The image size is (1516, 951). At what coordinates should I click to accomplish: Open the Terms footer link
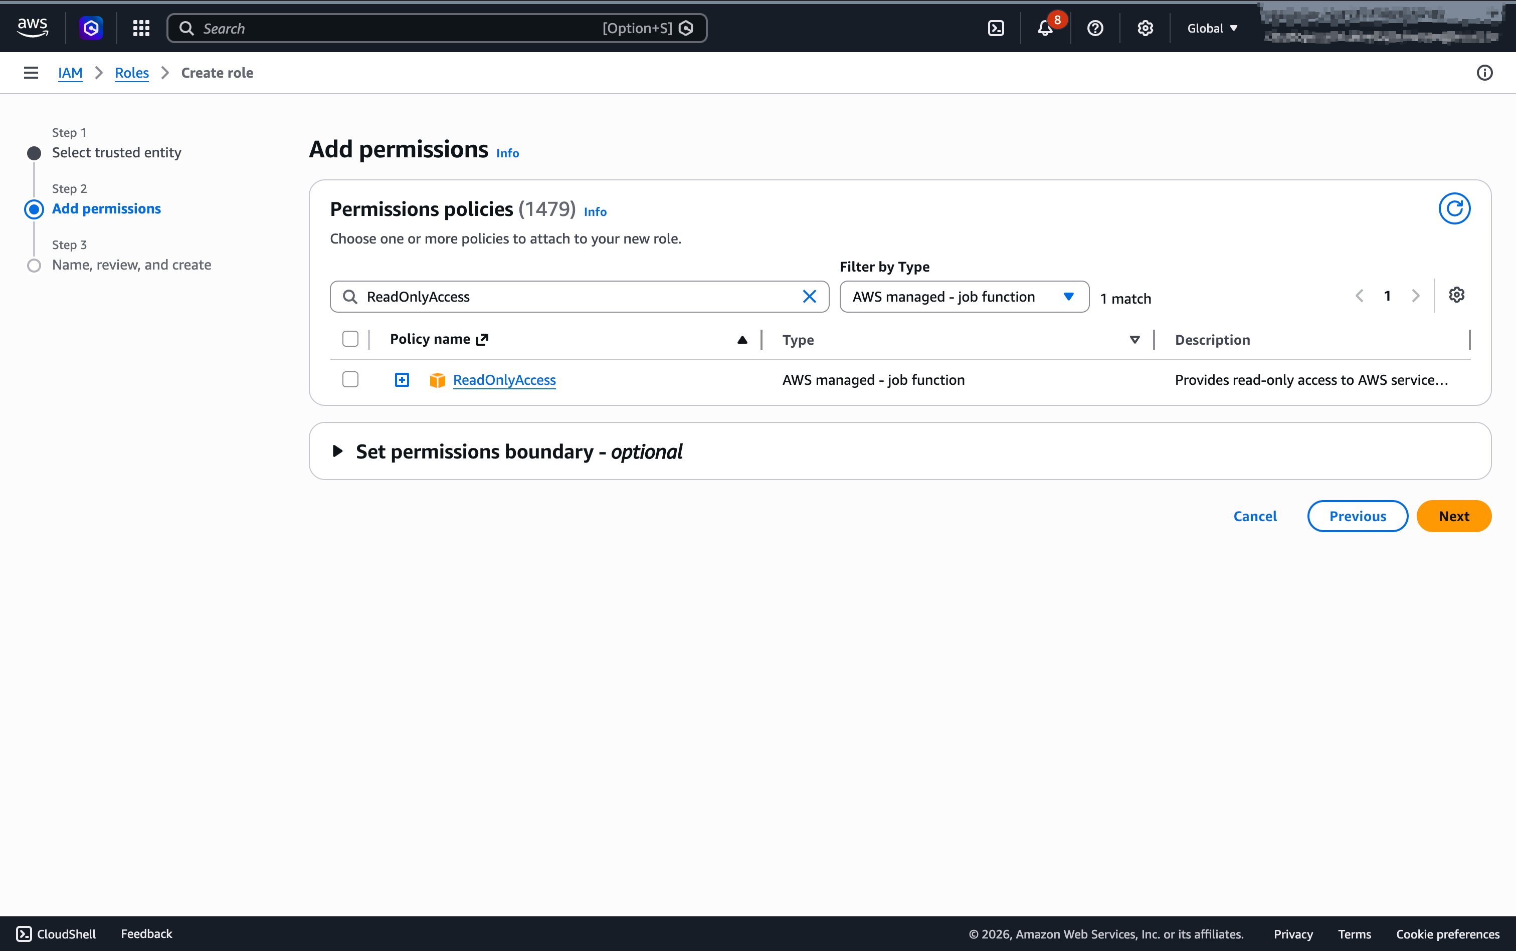point(1354,934)
